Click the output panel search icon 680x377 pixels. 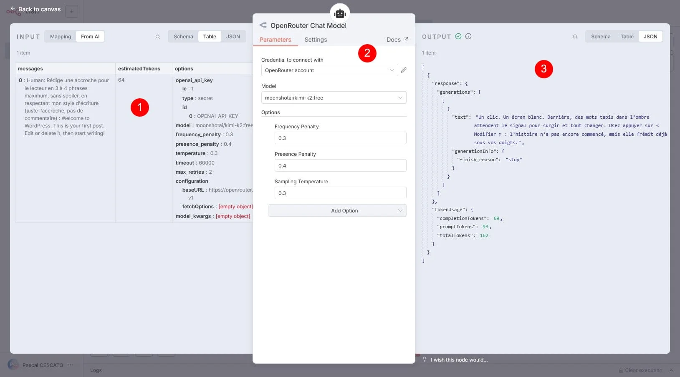pyautogui.click(x=575, y=37)
